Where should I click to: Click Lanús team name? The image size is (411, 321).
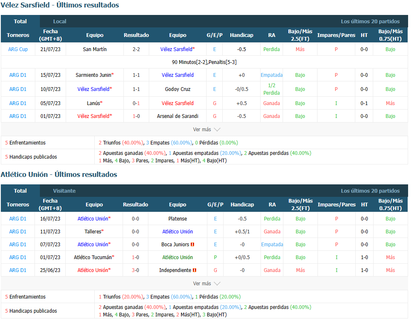pyautogui.click(x=94, y=103)
